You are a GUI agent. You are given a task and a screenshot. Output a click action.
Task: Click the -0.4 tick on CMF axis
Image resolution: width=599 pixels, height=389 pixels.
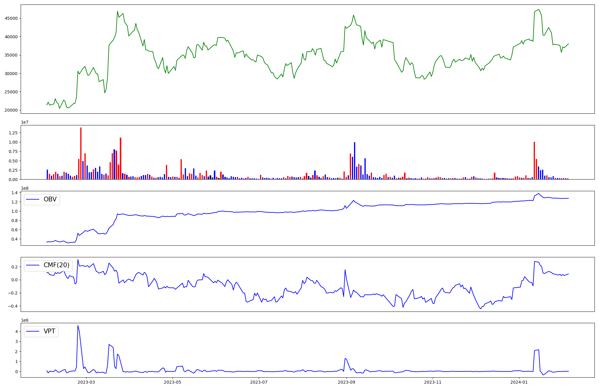click(12, 306)
